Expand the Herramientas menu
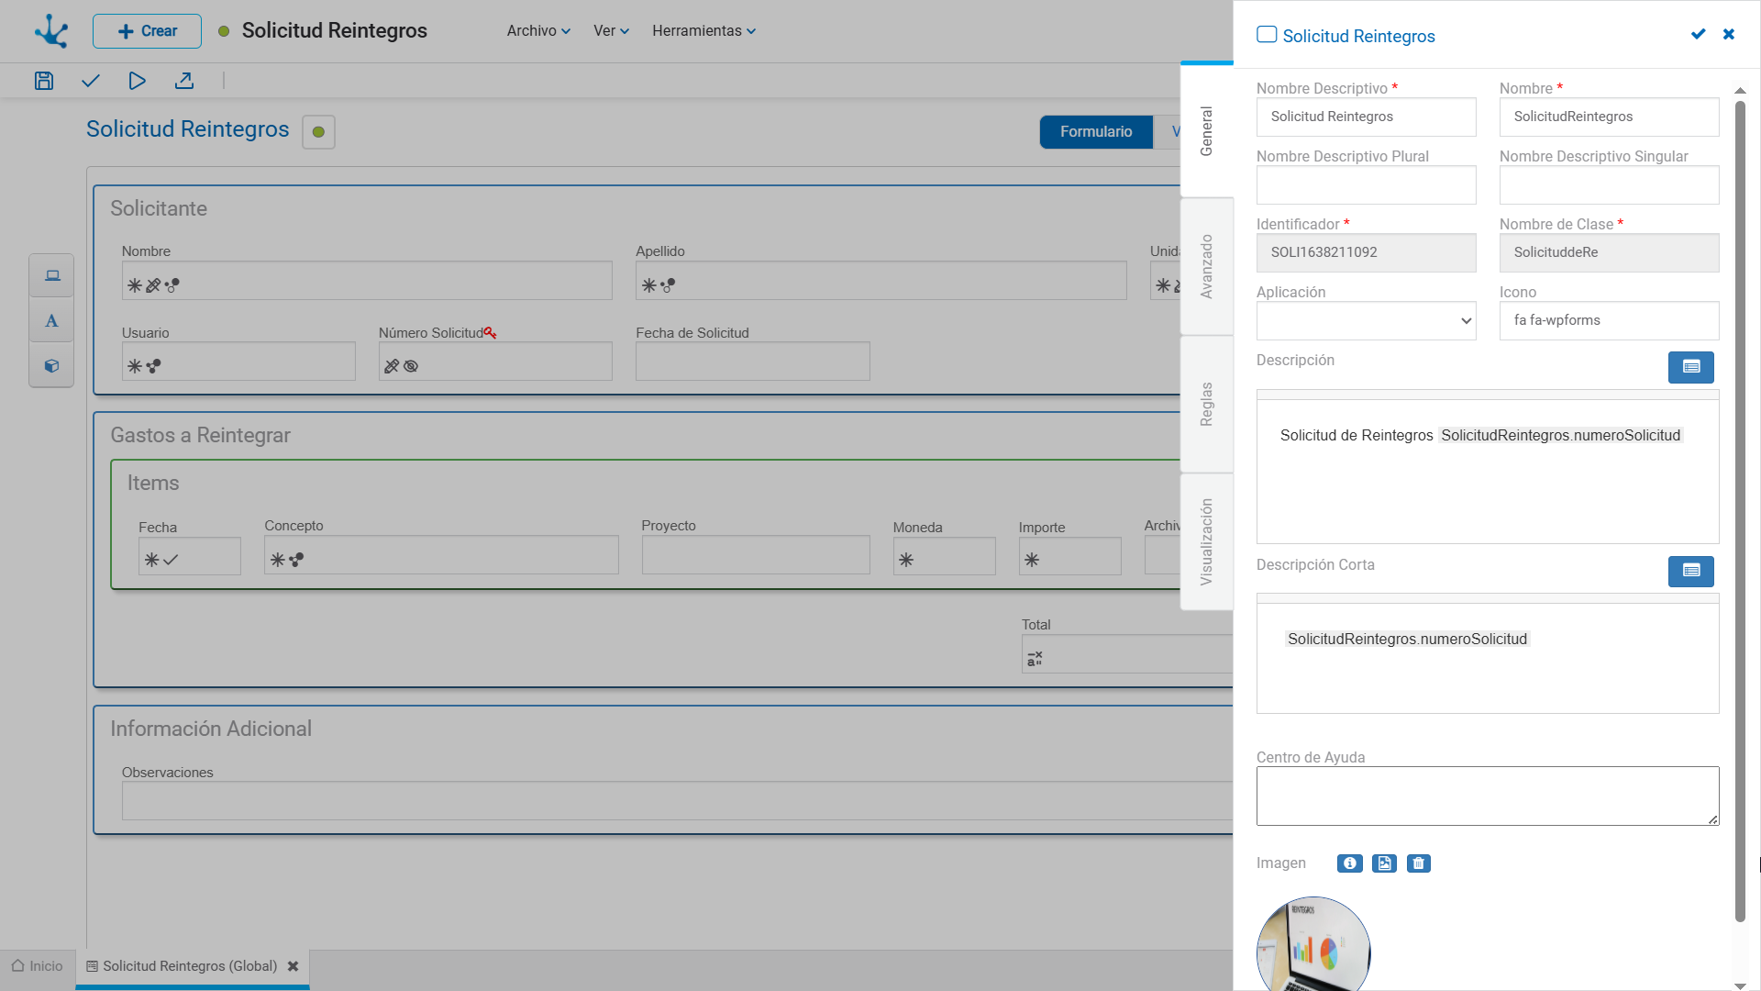 703,31
